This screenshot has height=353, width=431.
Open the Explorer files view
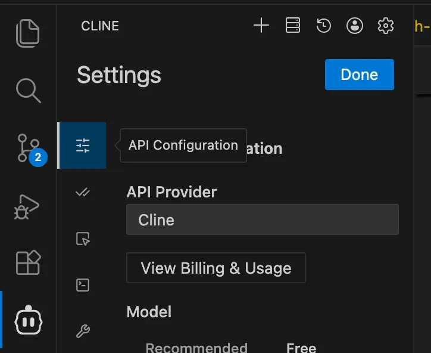point(28,33)
